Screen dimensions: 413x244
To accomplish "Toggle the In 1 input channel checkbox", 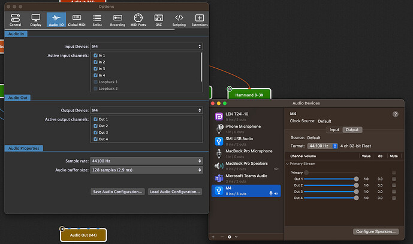I will [96, 55].
